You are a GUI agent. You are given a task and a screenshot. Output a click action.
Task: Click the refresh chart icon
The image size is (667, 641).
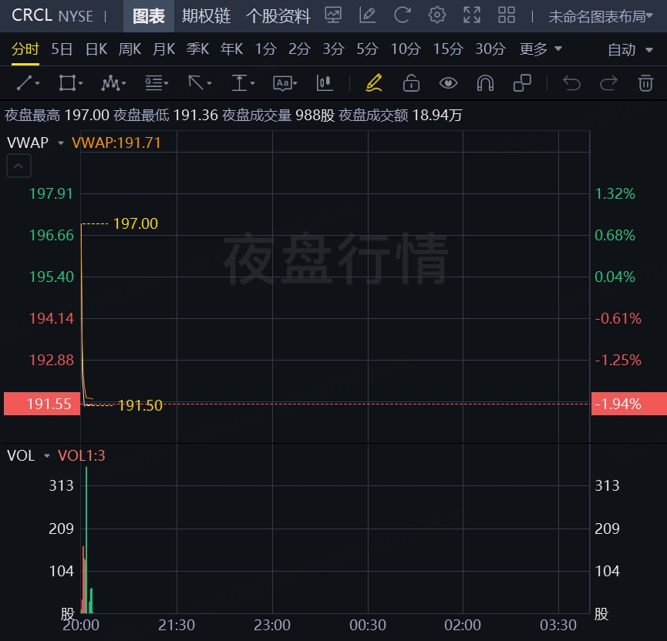[x=402, y=15]
